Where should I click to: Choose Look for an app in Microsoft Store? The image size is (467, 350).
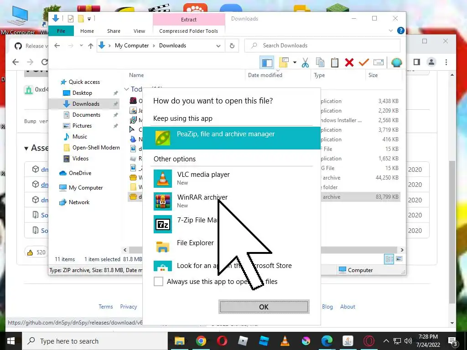click(x=231, y=266)
